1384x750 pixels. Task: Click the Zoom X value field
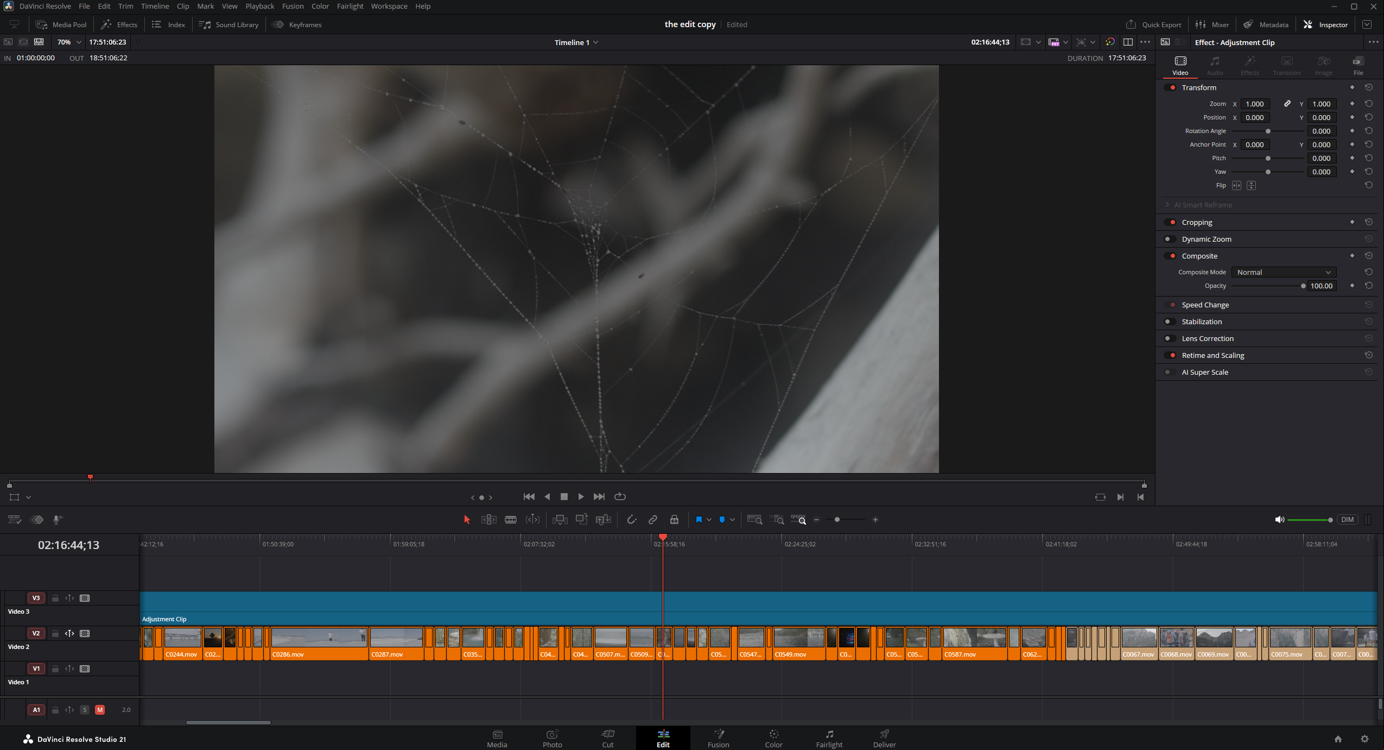click(1255, 104)
